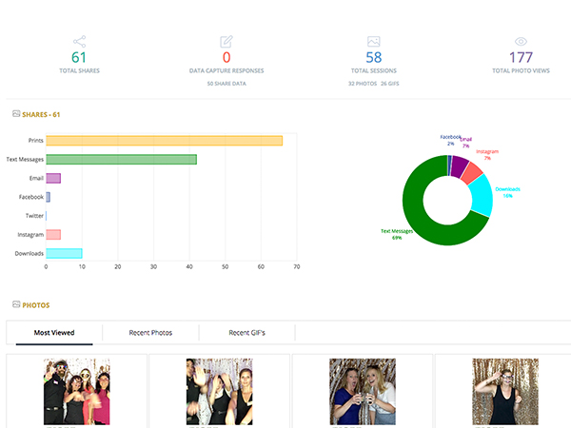Click the image icon above Total Sessions
Image resolution: width=571 pixels, height=428 pixels.
tap(374, 42)
